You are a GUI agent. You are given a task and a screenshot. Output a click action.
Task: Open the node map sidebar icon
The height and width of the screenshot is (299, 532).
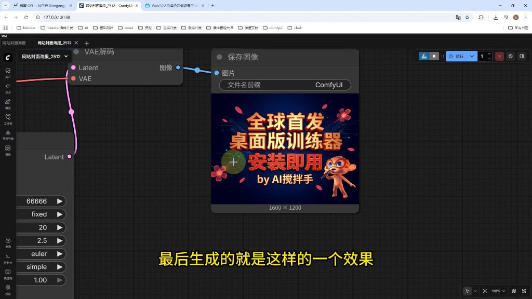point(8,134)
